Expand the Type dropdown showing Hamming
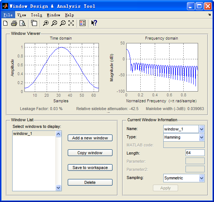 click(201, 137)
